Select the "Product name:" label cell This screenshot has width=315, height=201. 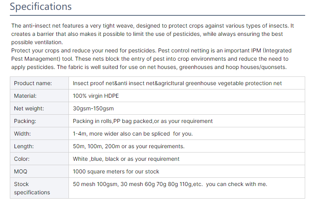[x=33, y=83]
